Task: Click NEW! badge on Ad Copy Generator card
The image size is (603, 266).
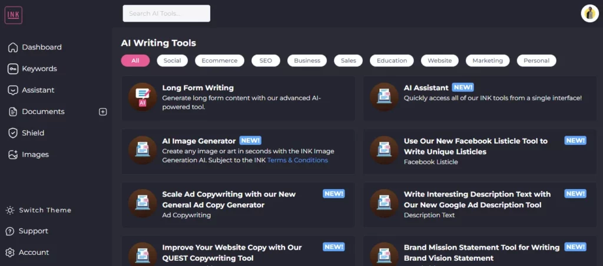Action: point(334,194)
